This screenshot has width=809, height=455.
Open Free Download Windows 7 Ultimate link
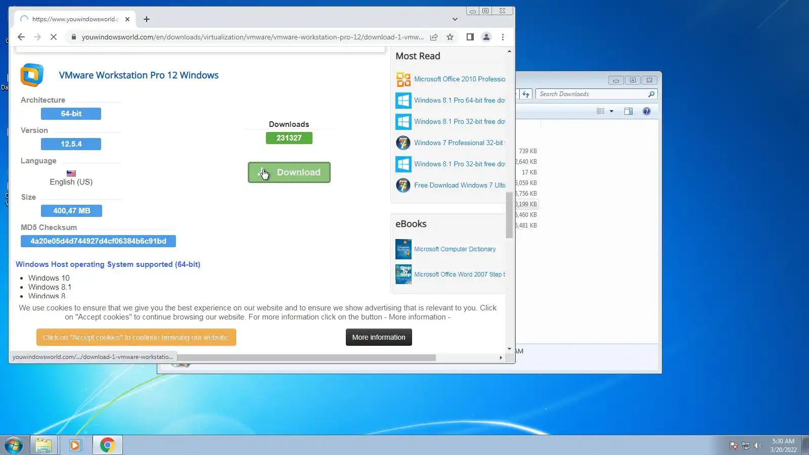coord(460,185)
